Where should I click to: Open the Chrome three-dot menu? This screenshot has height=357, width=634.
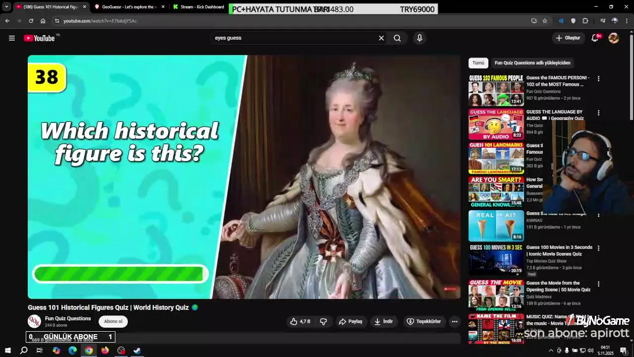coord(627,21)
